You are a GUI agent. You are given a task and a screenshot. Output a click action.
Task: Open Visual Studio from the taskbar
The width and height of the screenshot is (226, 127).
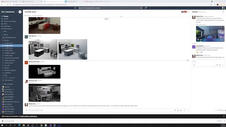[50, 125]
